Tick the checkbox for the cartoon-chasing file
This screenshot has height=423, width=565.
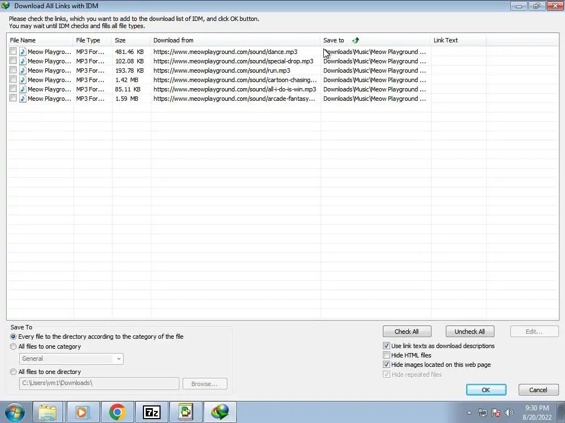pos(13,79)
